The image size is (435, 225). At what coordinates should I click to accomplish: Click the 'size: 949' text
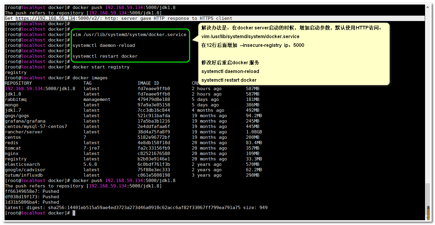[x=256, y=208]
